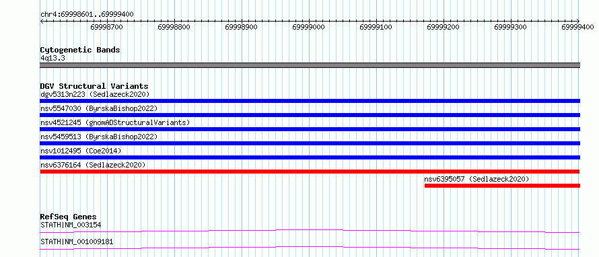Image resolution: width=599 pixels, height=257 pixels.
Task: Open the DGV Structural Variants track title
Action: click(x=94, y=86)
